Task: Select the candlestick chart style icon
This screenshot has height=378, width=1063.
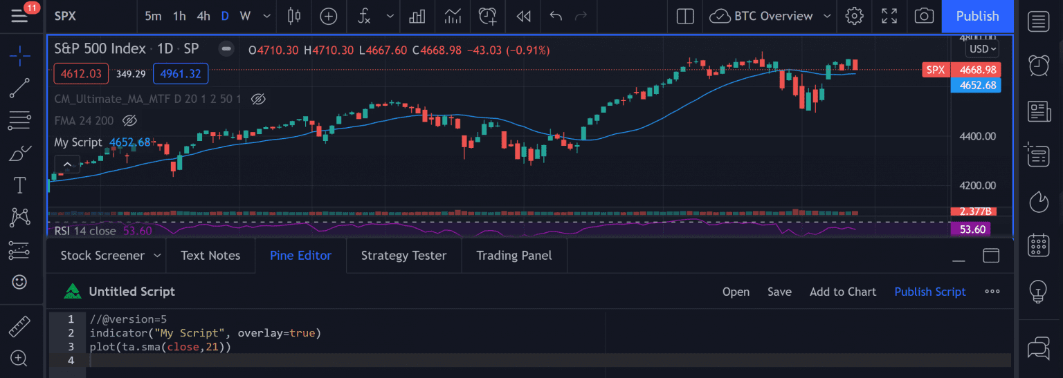Action: [293, 16]
